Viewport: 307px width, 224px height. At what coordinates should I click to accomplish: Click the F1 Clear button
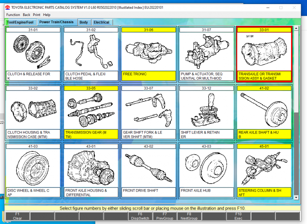coord(18,216)
